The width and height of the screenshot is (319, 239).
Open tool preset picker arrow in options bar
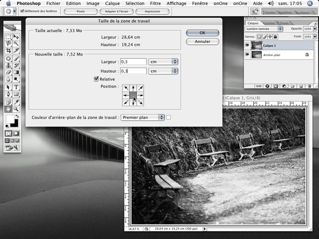click(14, 12)
